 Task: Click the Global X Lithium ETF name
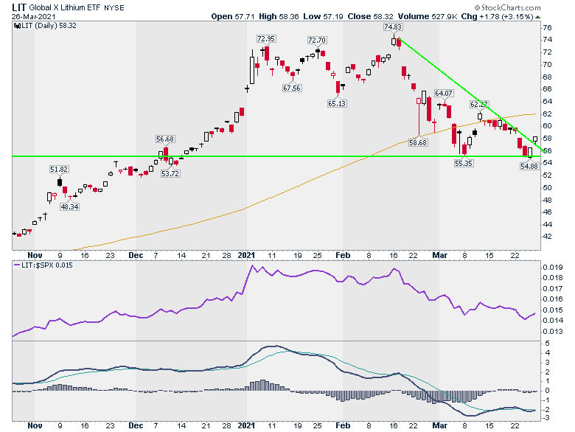tap(65, 7)
